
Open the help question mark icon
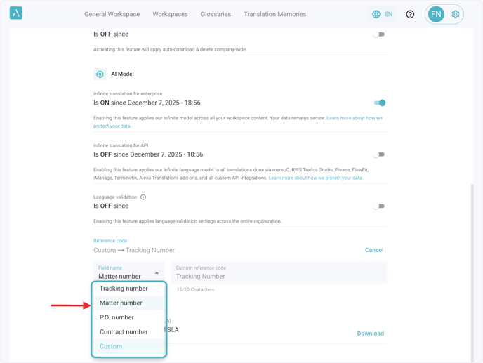point(410,14)
